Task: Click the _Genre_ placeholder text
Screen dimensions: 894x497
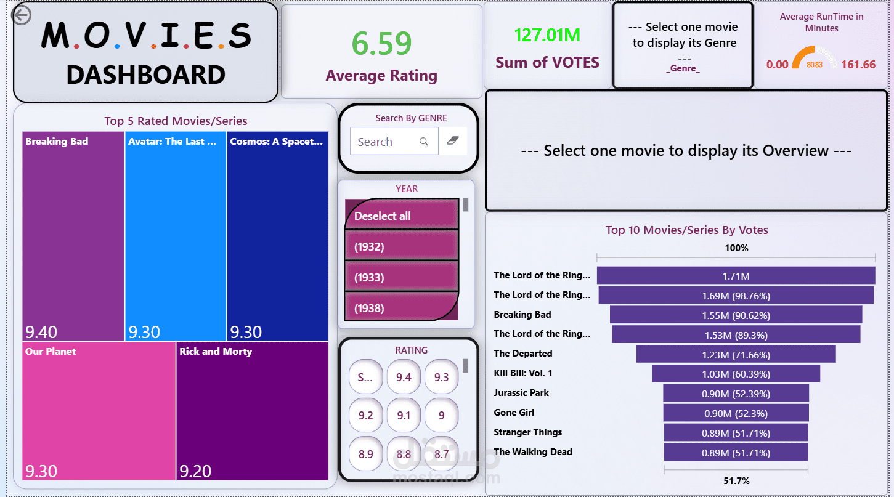Action: click(683, 68)
